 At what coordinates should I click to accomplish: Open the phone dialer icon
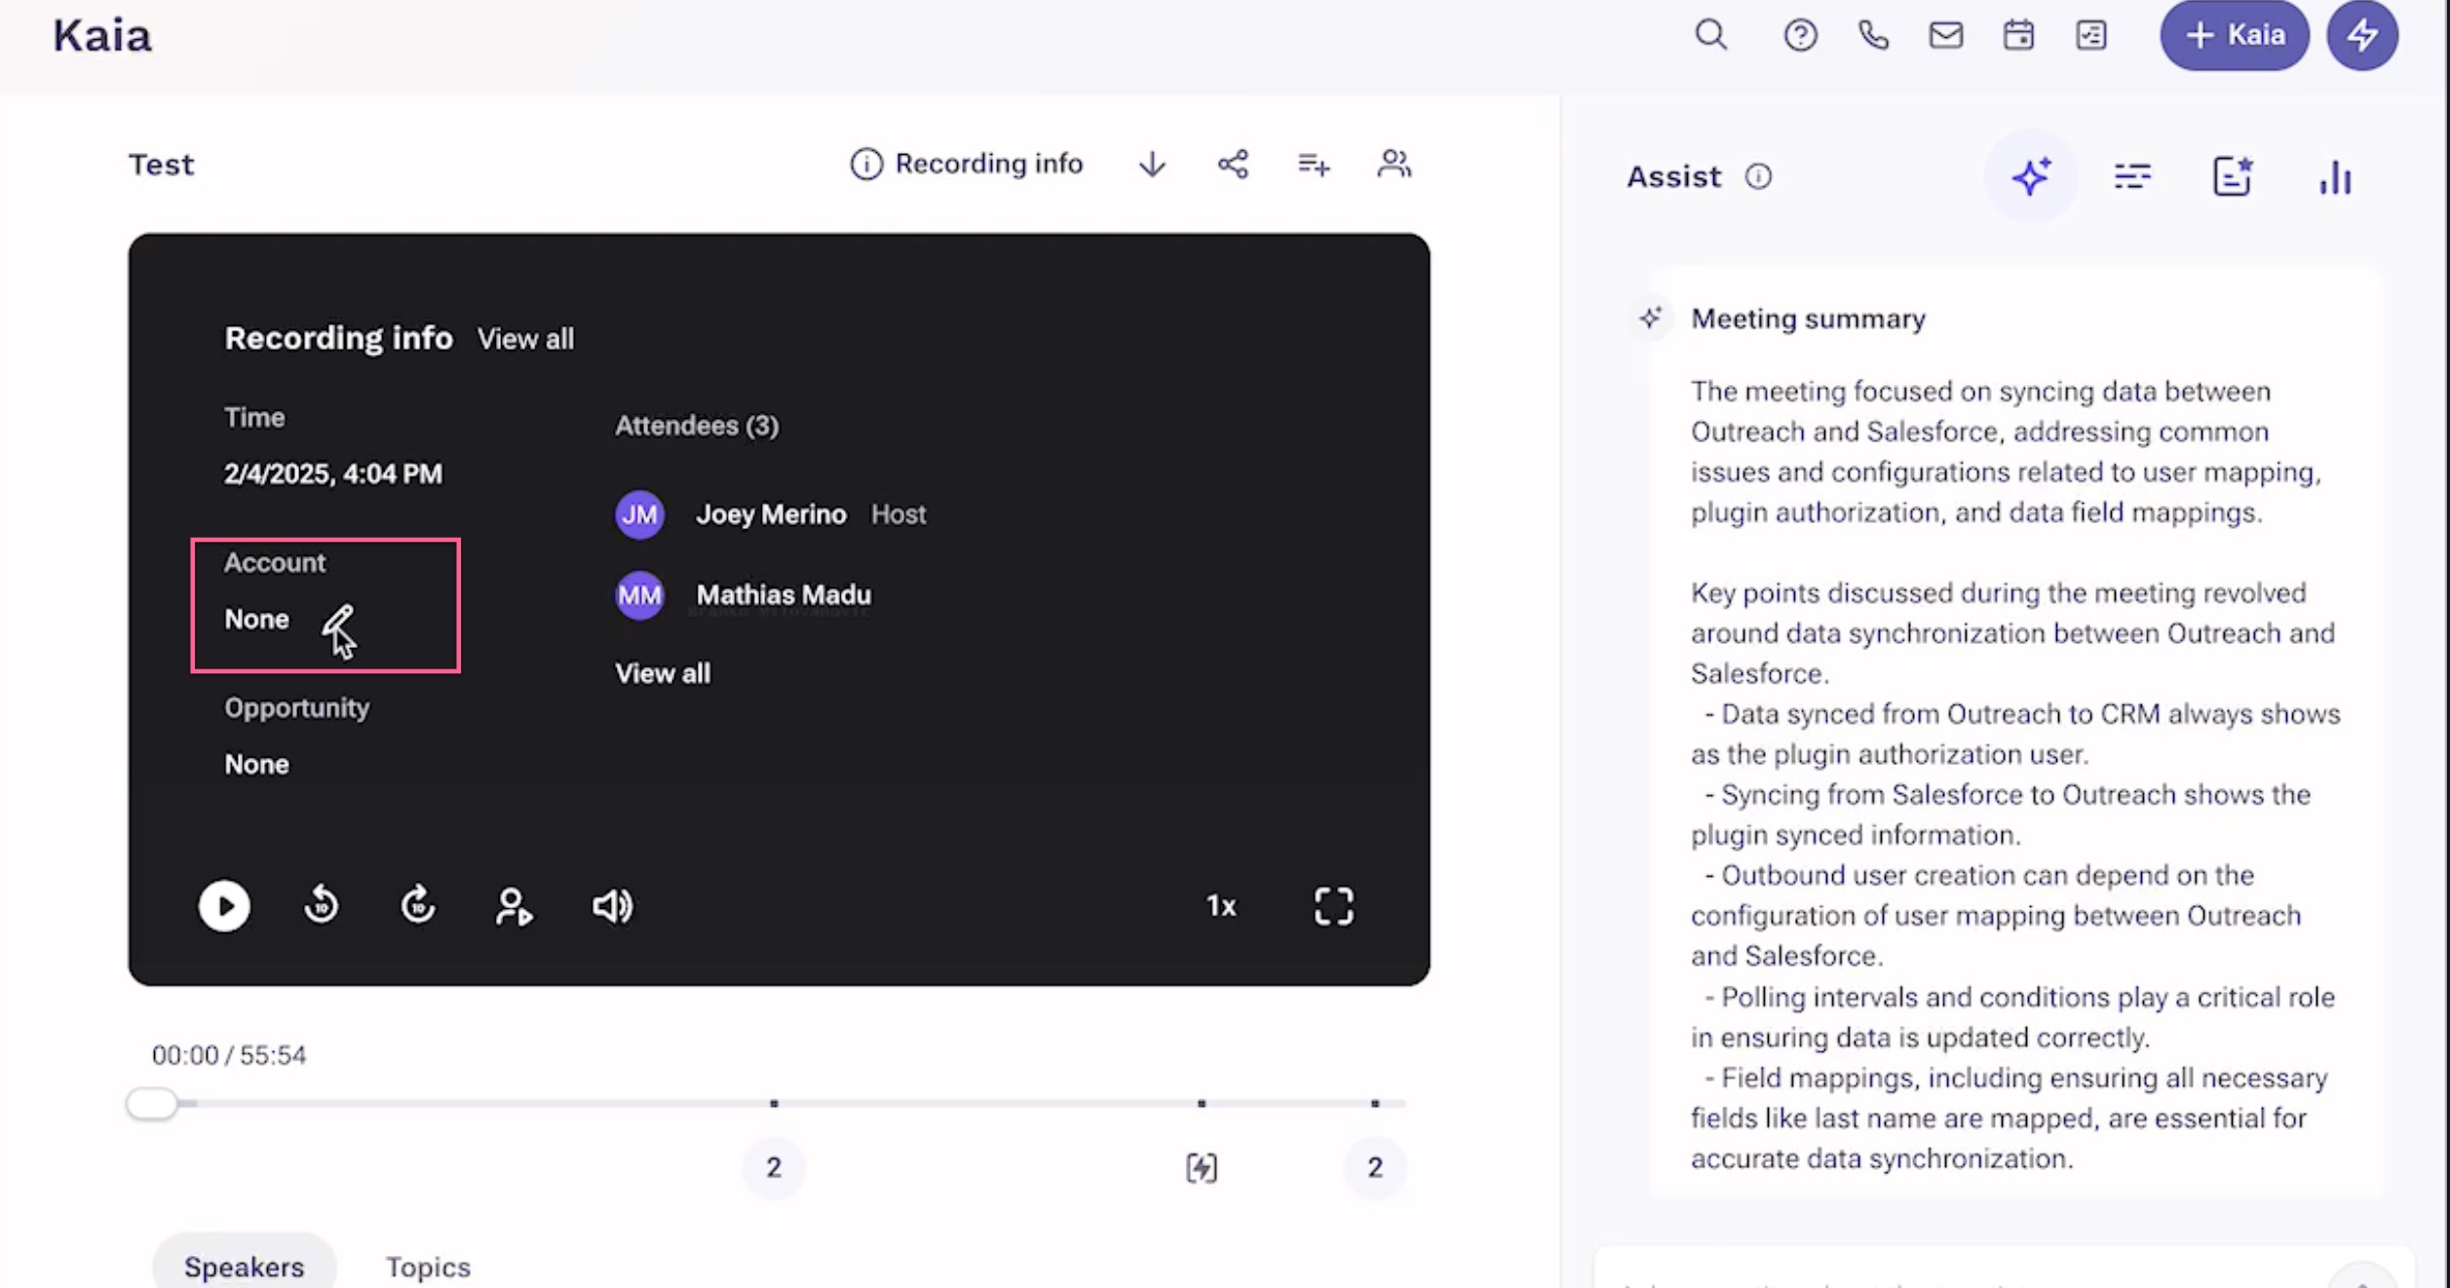pyautogui.click(x=1873, y=35)
